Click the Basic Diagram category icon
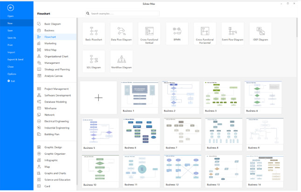The height and width of the screenshot is (192, 301). coord(39,24)
